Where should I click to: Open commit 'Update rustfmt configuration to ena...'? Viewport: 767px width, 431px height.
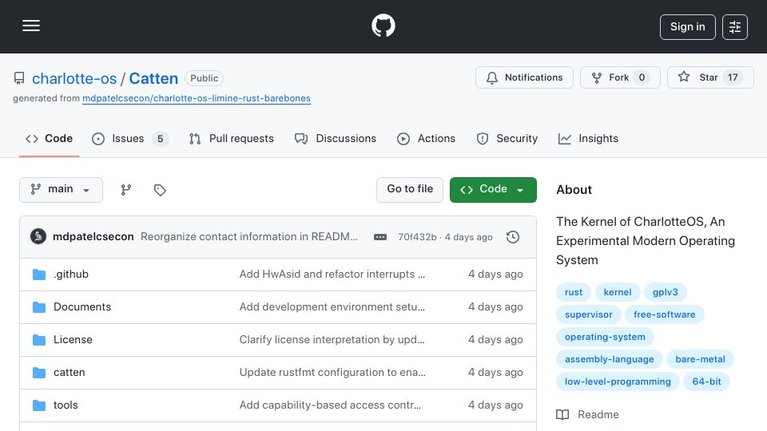tap(332, 373)
